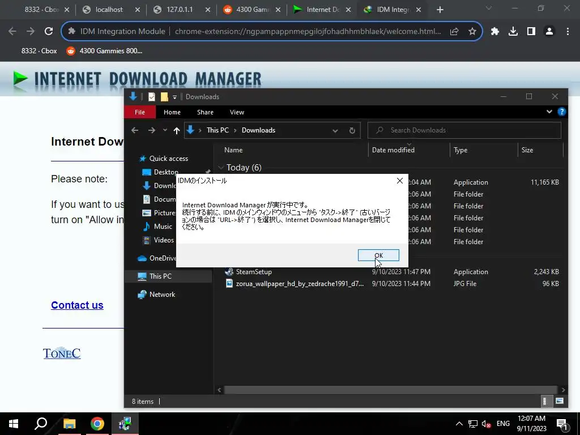The image size is (580, 435).
Task: Open the View ribbon tab in Explorer
Action: (x=237, y=112)
